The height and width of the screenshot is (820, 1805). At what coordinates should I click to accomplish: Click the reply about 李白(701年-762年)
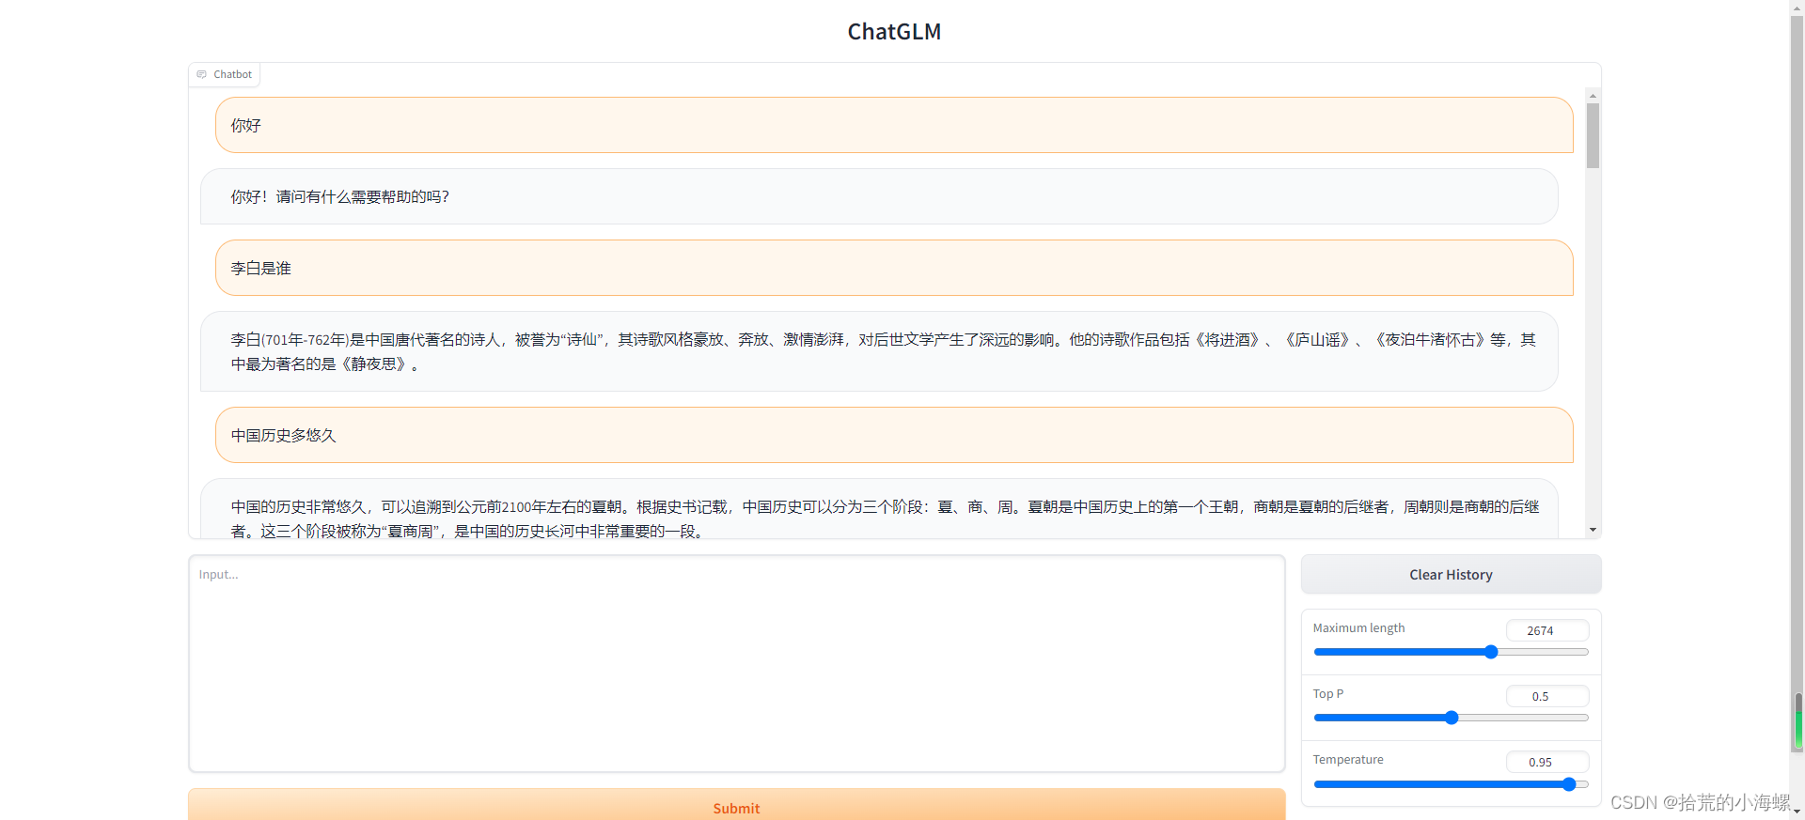pyautogui.click(x=879, y=351)
